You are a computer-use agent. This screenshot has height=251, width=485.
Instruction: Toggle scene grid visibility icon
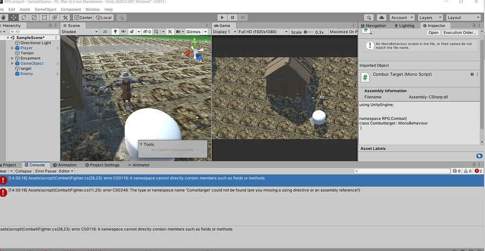coord(156,32)
